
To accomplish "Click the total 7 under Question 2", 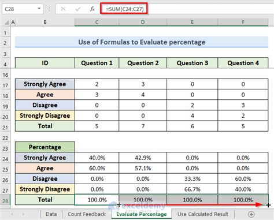I will [143, 126].
